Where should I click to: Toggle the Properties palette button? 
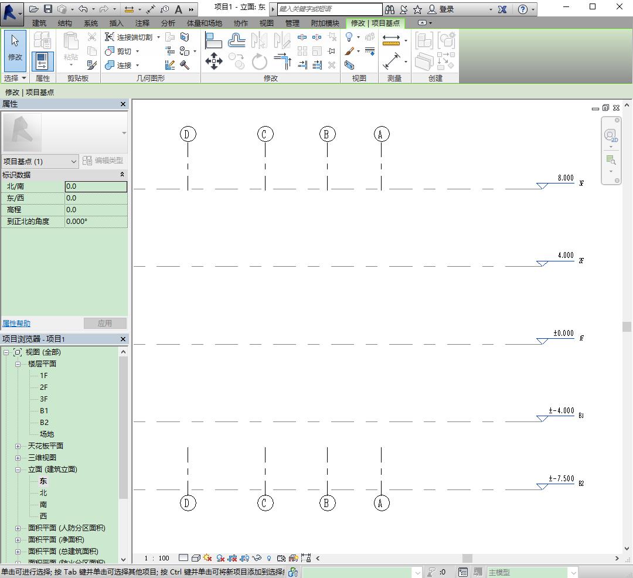pos(42,61)
